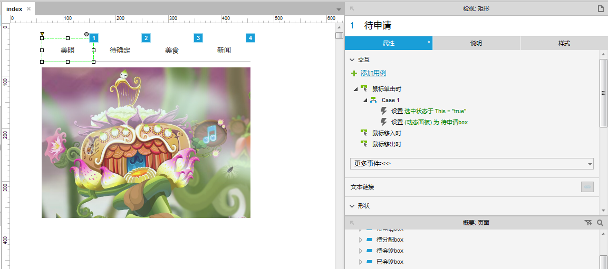Select the index page tab
Image resolution: width=608 pixels, height=269 pixels.
click(x=14, y=9)
